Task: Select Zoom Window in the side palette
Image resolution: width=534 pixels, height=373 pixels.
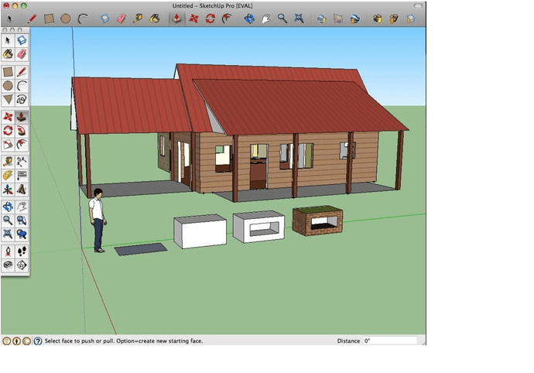Action: tap(22, 221)
